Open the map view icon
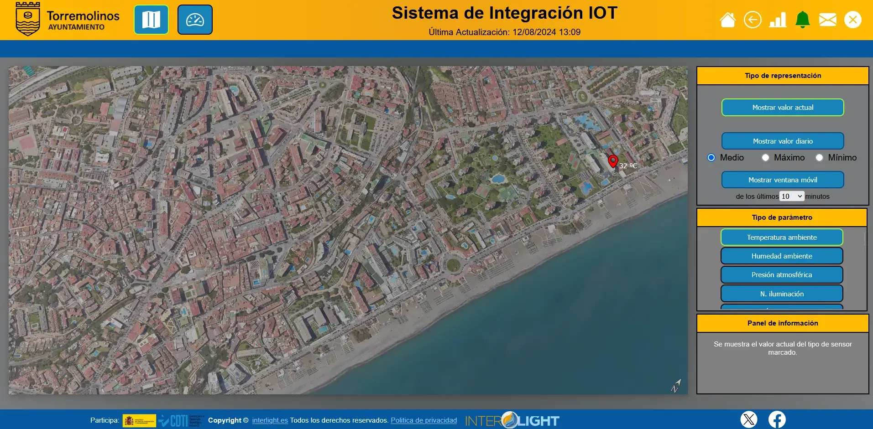 (x=151, y=19)
